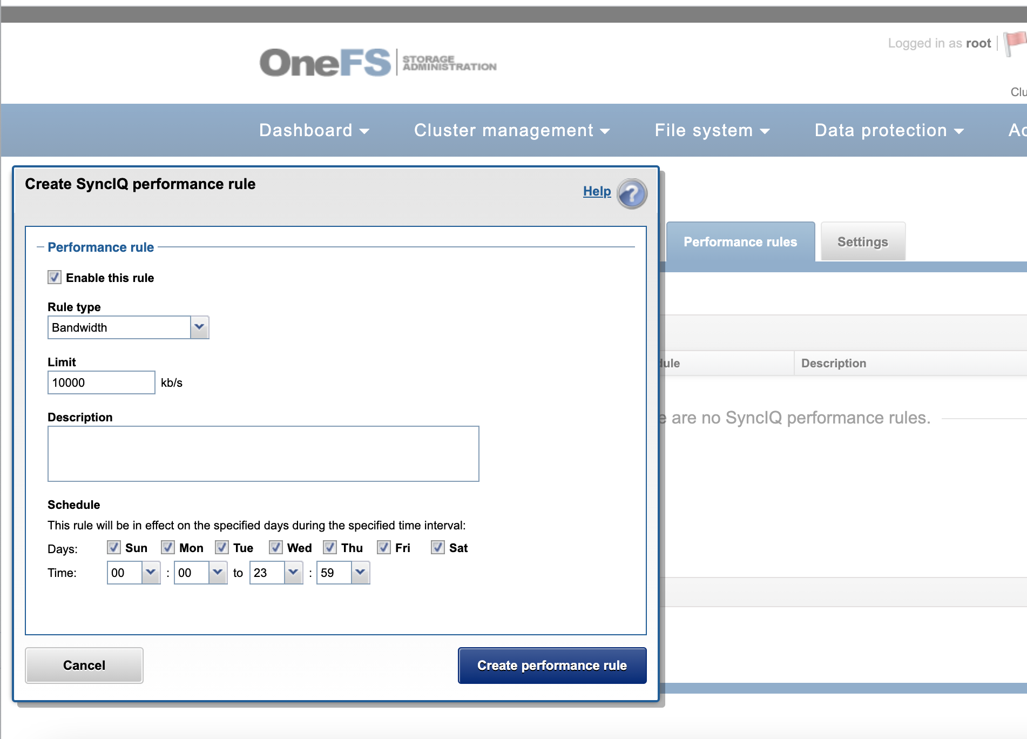The height and width of the screenshot is (739, 1027).
Task: Click the blue Help question mark icon
Action: click(632, 193)
